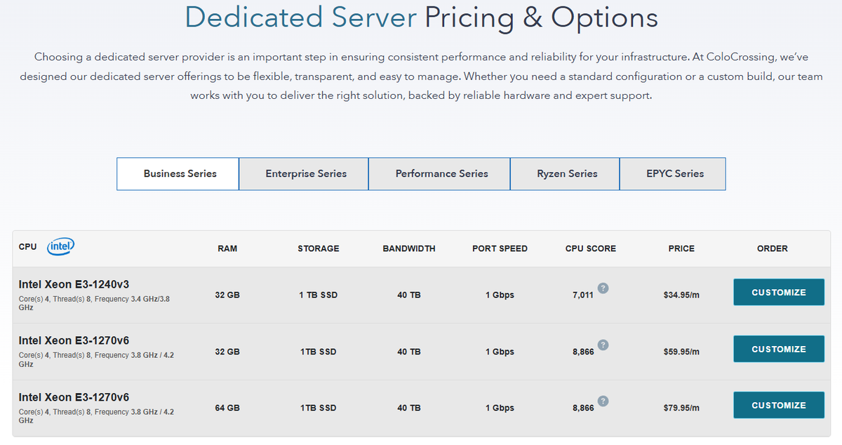
Task: Click the "1 Gbps" port speed in the 64 GB row
Action: (x=500, y=408)
